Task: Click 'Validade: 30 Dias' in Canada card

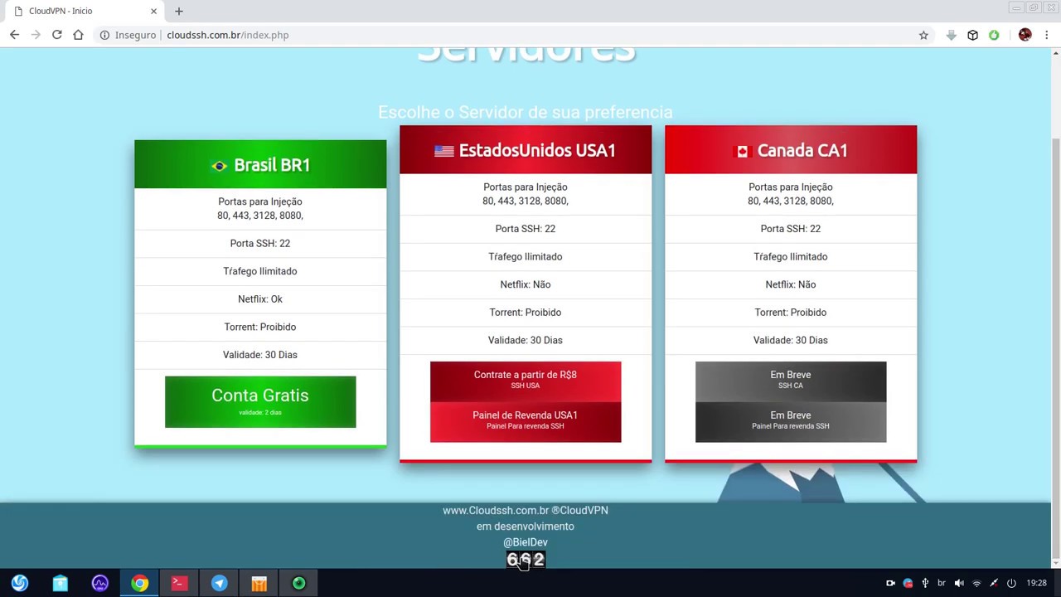Action: coord(791,340)
